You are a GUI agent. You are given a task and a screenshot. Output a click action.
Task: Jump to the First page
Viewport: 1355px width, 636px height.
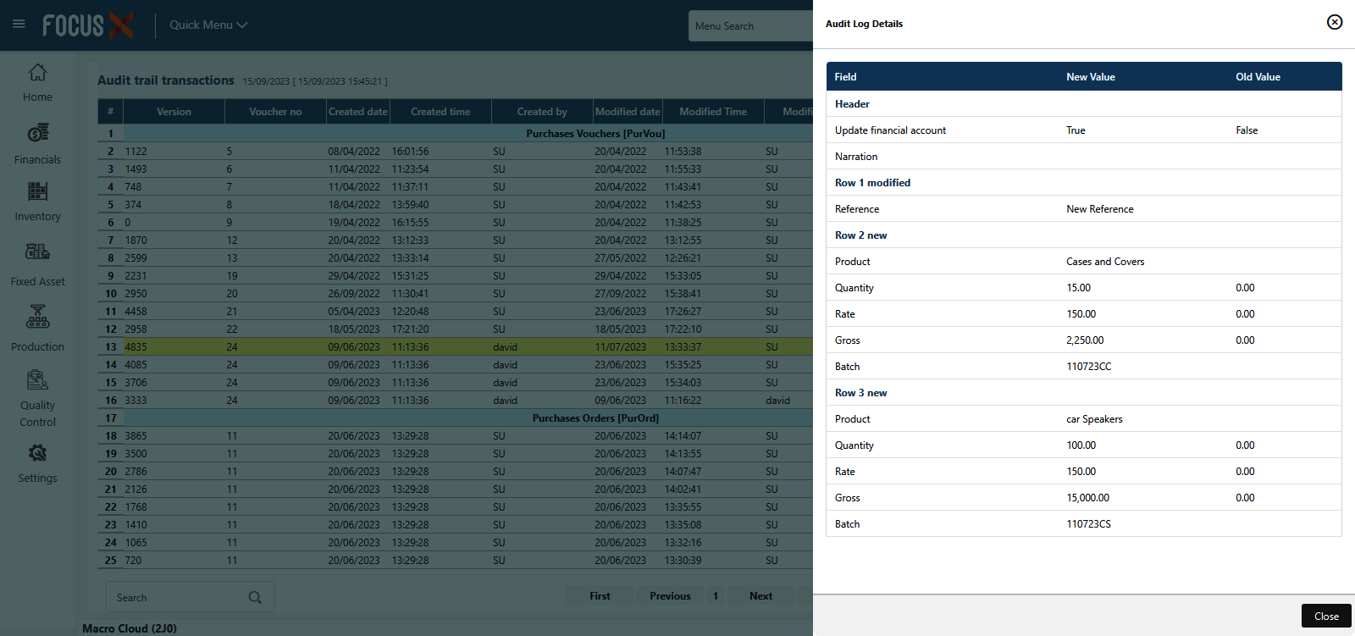click(x=600, y=596)
